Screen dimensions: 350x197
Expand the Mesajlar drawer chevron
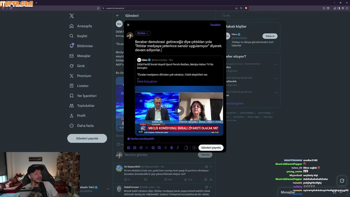341,192
